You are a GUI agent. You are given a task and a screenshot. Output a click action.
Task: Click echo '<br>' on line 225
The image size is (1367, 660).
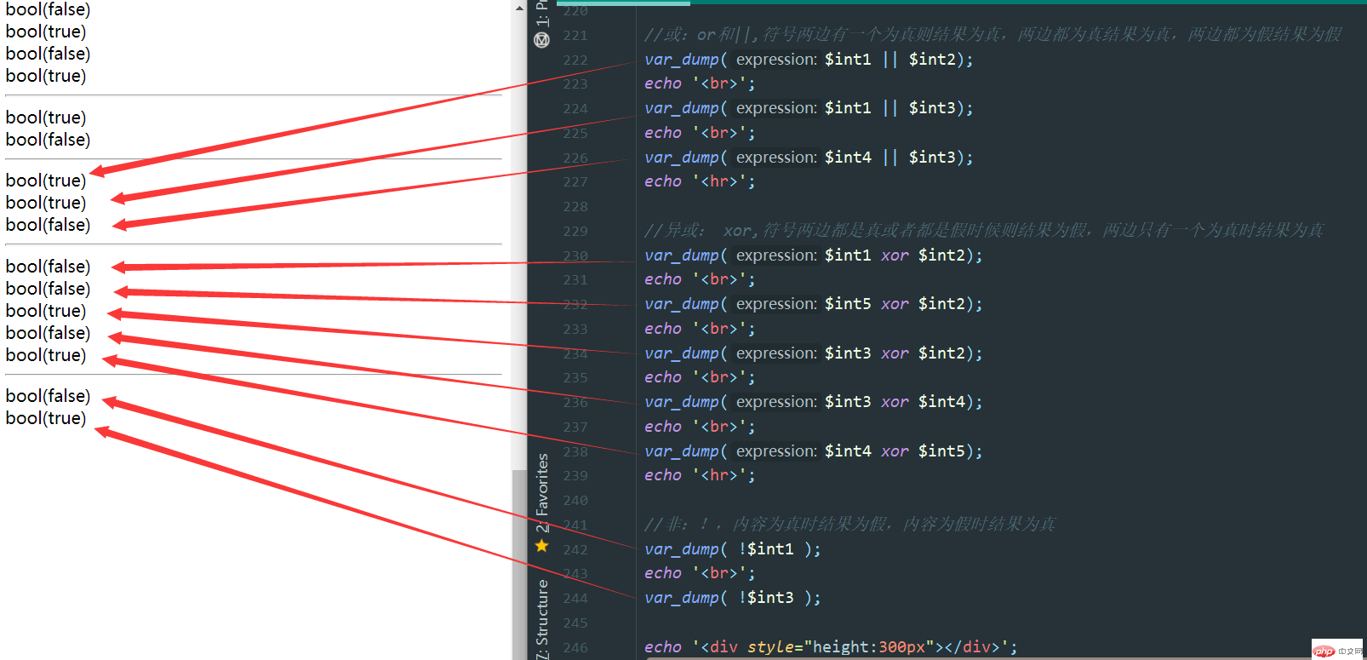point(700,132)
